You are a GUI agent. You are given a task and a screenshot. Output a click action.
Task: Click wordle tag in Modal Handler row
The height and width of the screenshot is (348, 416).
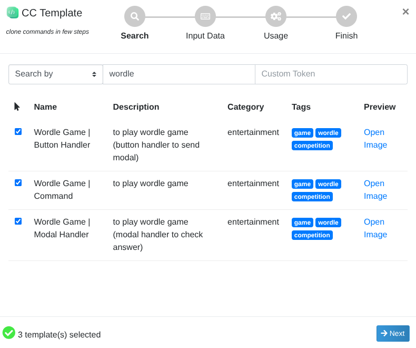click(x=328, y=223)
